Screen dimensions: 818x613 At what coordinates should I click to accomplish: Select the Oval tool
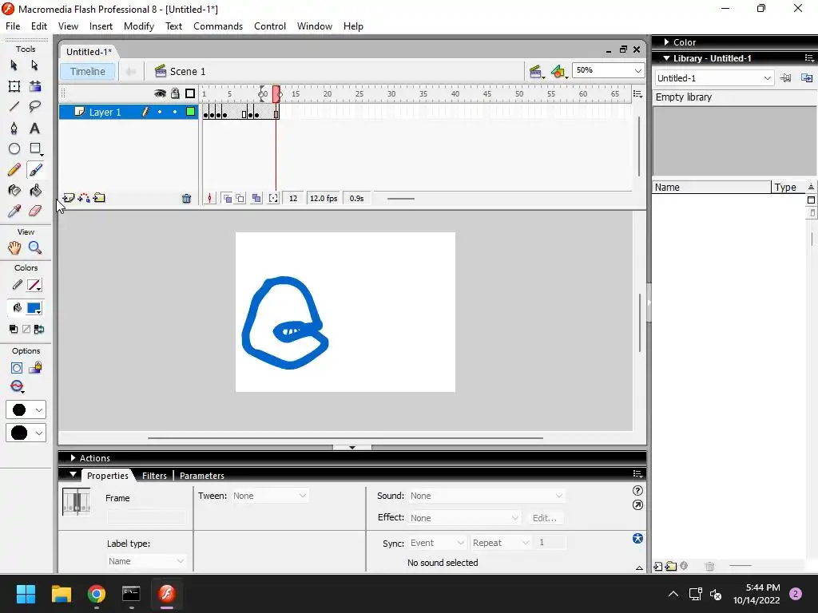pos(14,148)
